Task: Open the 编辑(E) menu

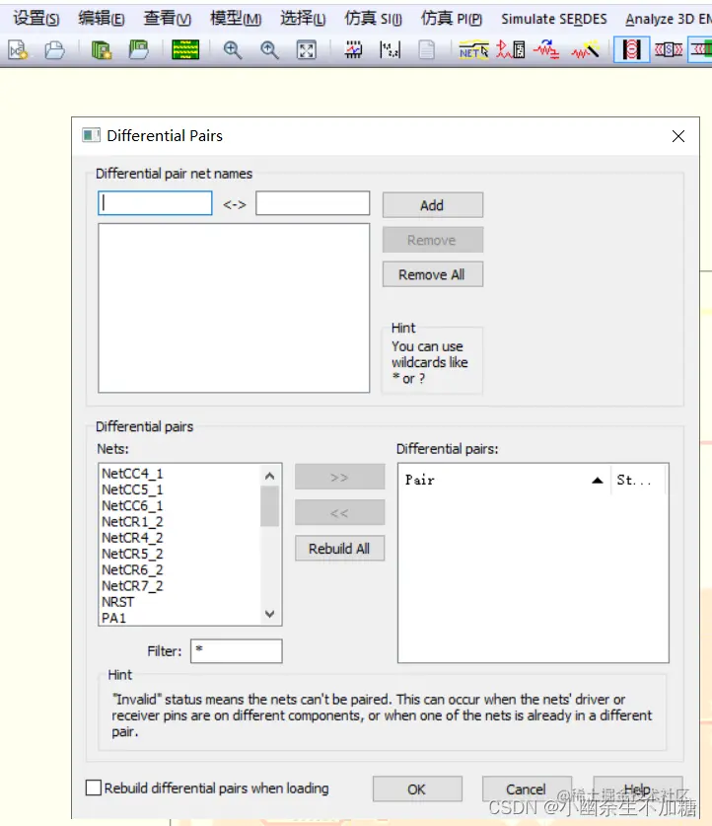Action: (102, 19)
